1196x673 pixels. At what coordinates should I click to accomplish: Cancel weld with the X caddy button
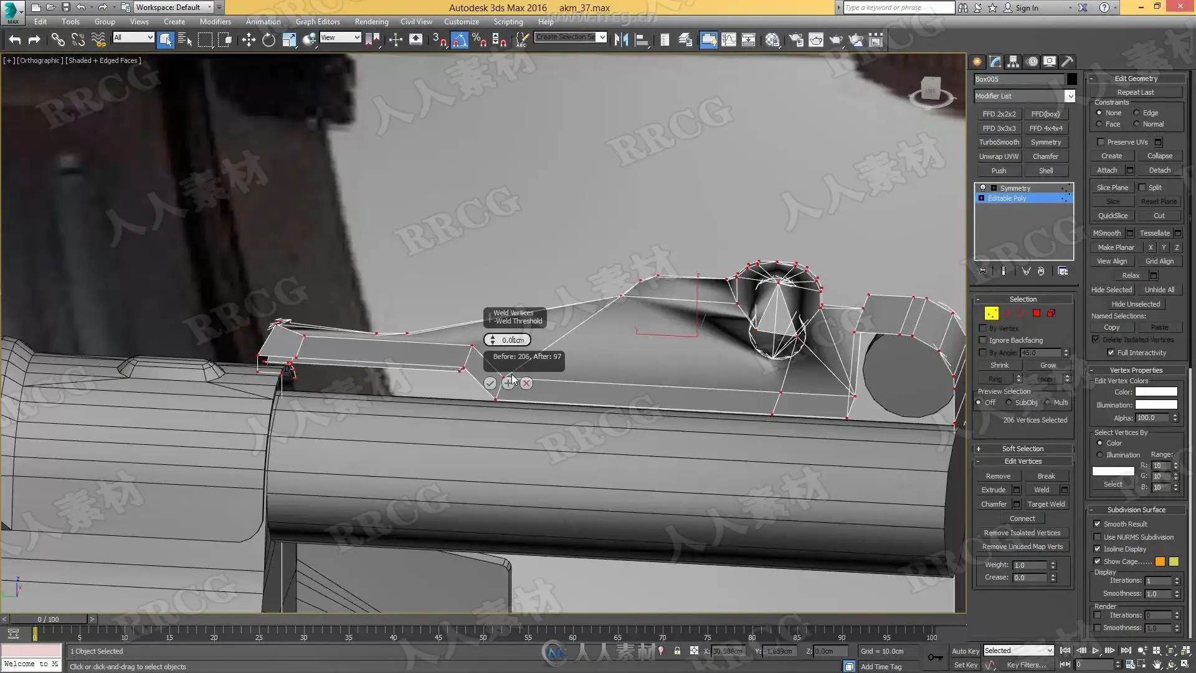(526, 383)
